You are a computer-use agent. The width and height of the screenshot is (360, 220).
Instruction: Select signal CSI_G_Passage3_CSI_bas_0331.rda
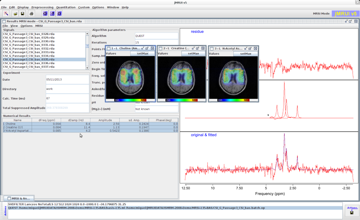(29, 45)
